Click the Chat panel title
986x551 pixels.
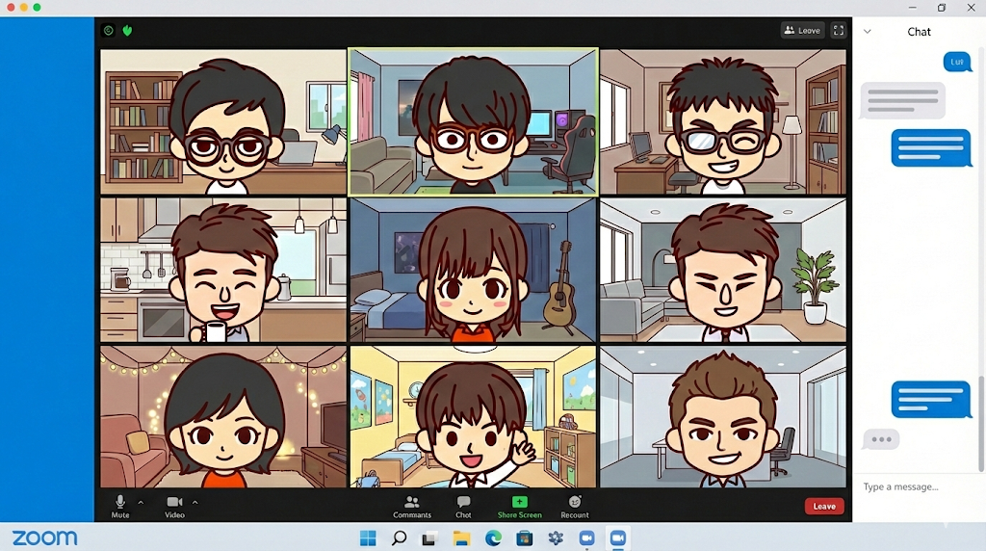919,32
